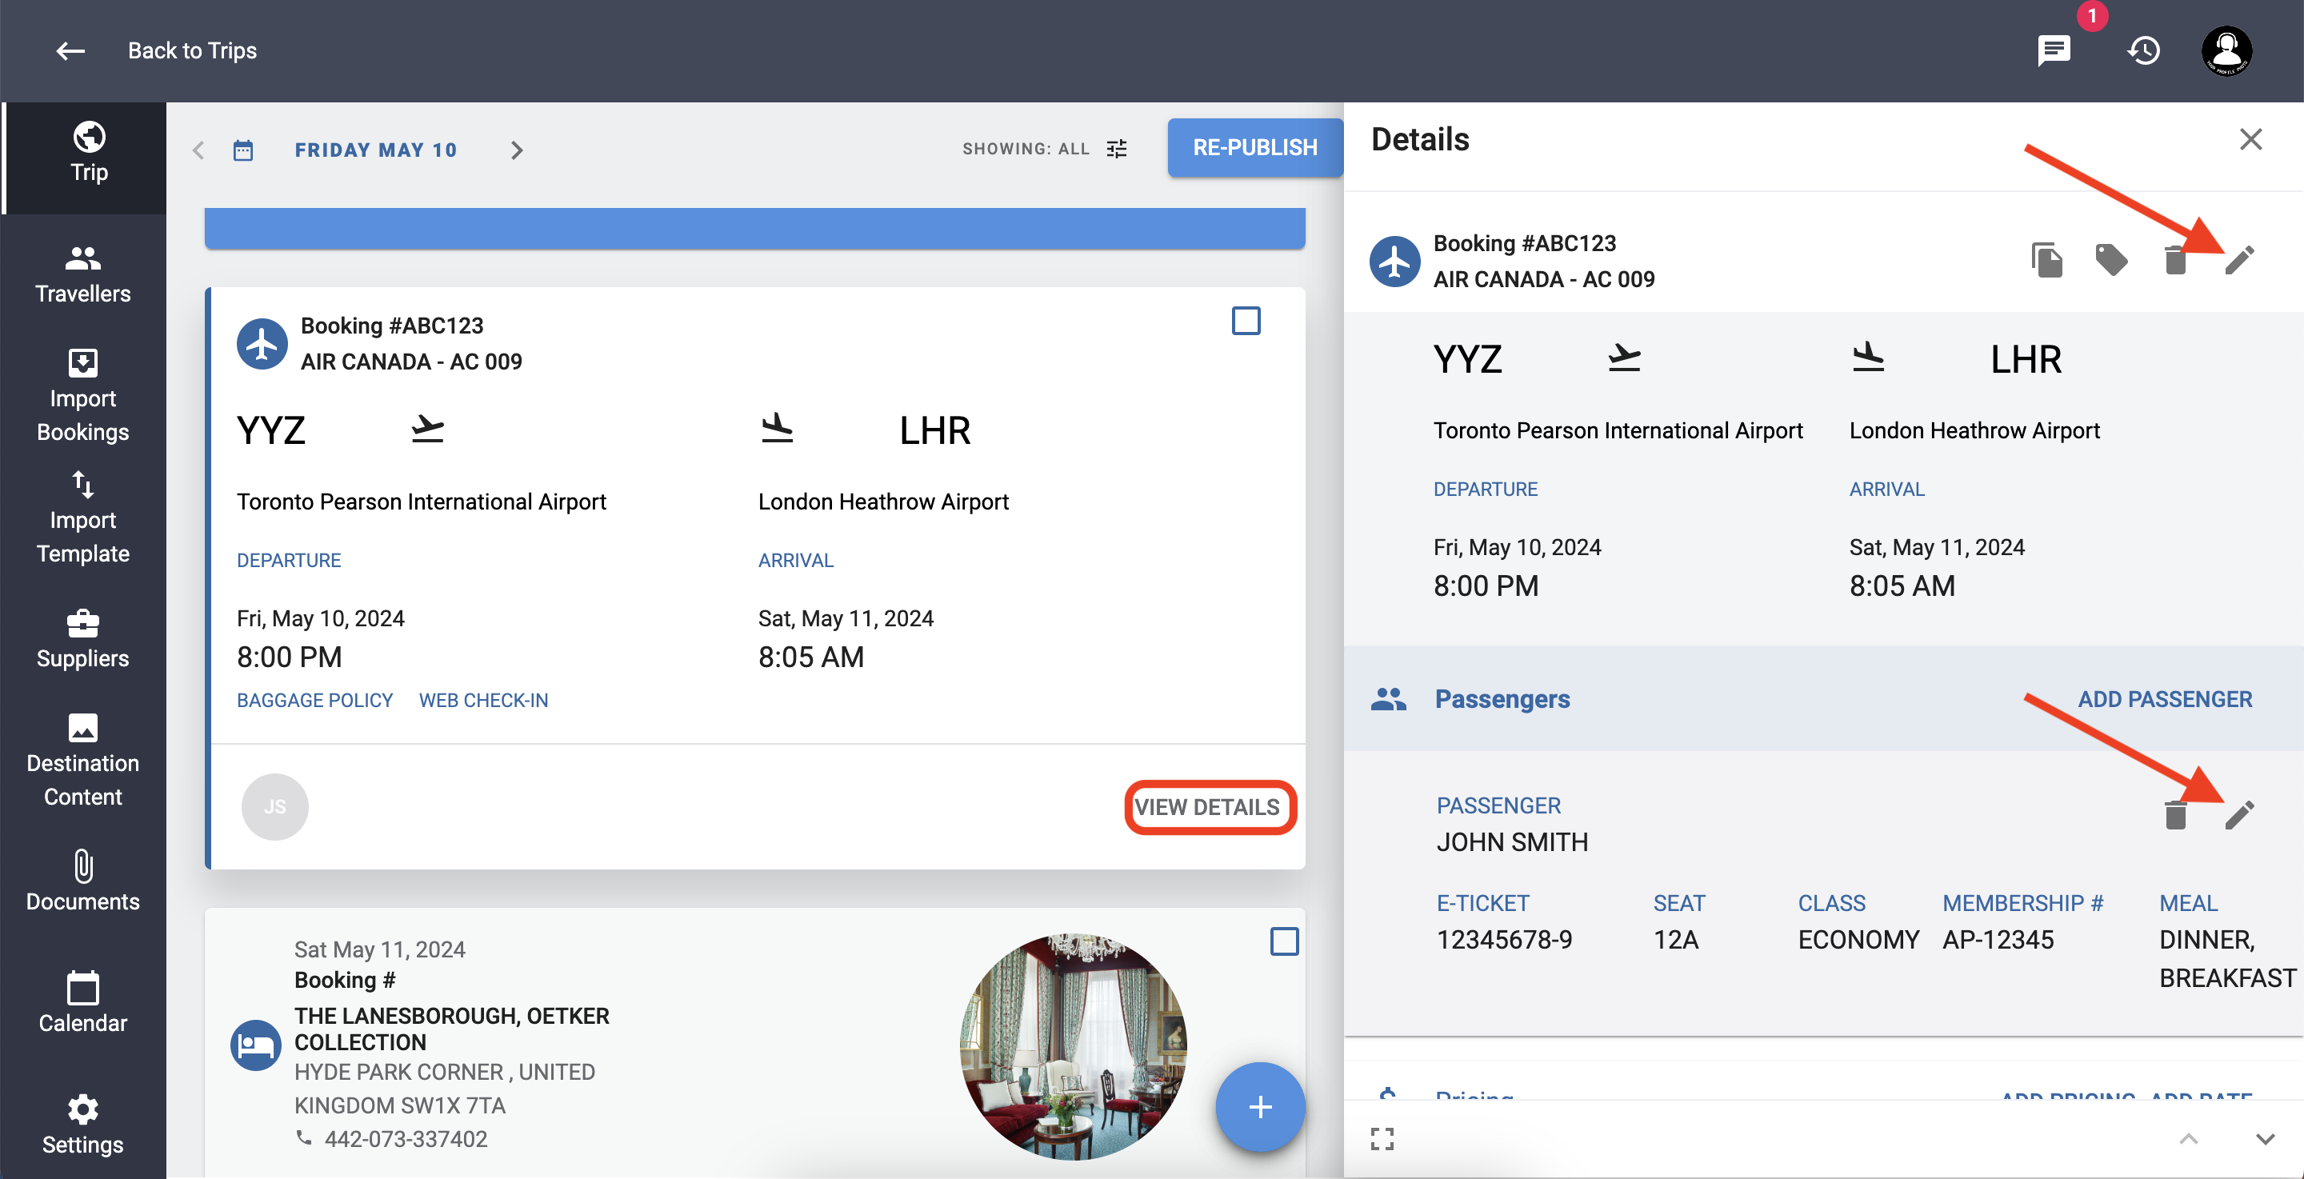This screenshot has height=1179, width=2304.
Task: Click hotel phone number 442-073-337402
Action: point(406,1139)
